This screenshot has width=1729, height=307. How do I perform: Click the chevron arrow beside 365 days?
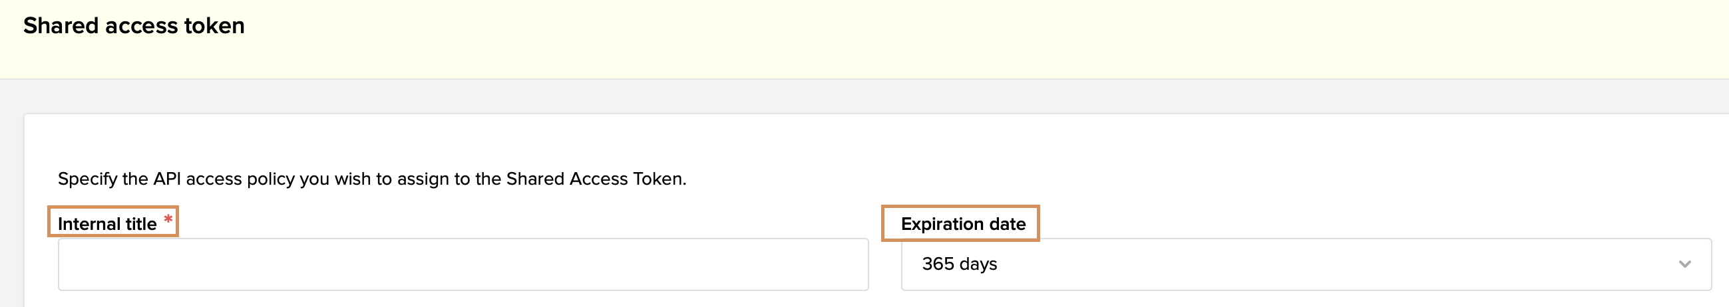point(1684,264)
